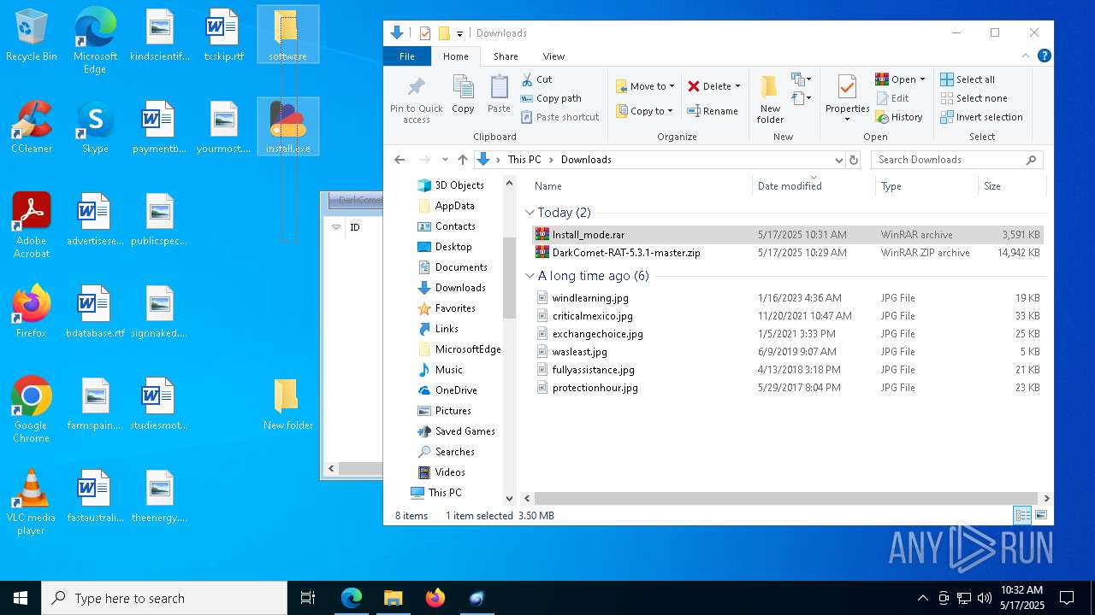1095x615 pixels.
Task: Open recent locations dropdown arrow
Action: (445, 160)
